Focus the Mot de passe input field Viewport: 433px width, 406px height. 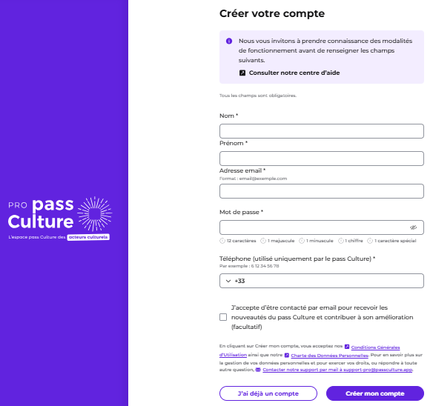(314, 227)
